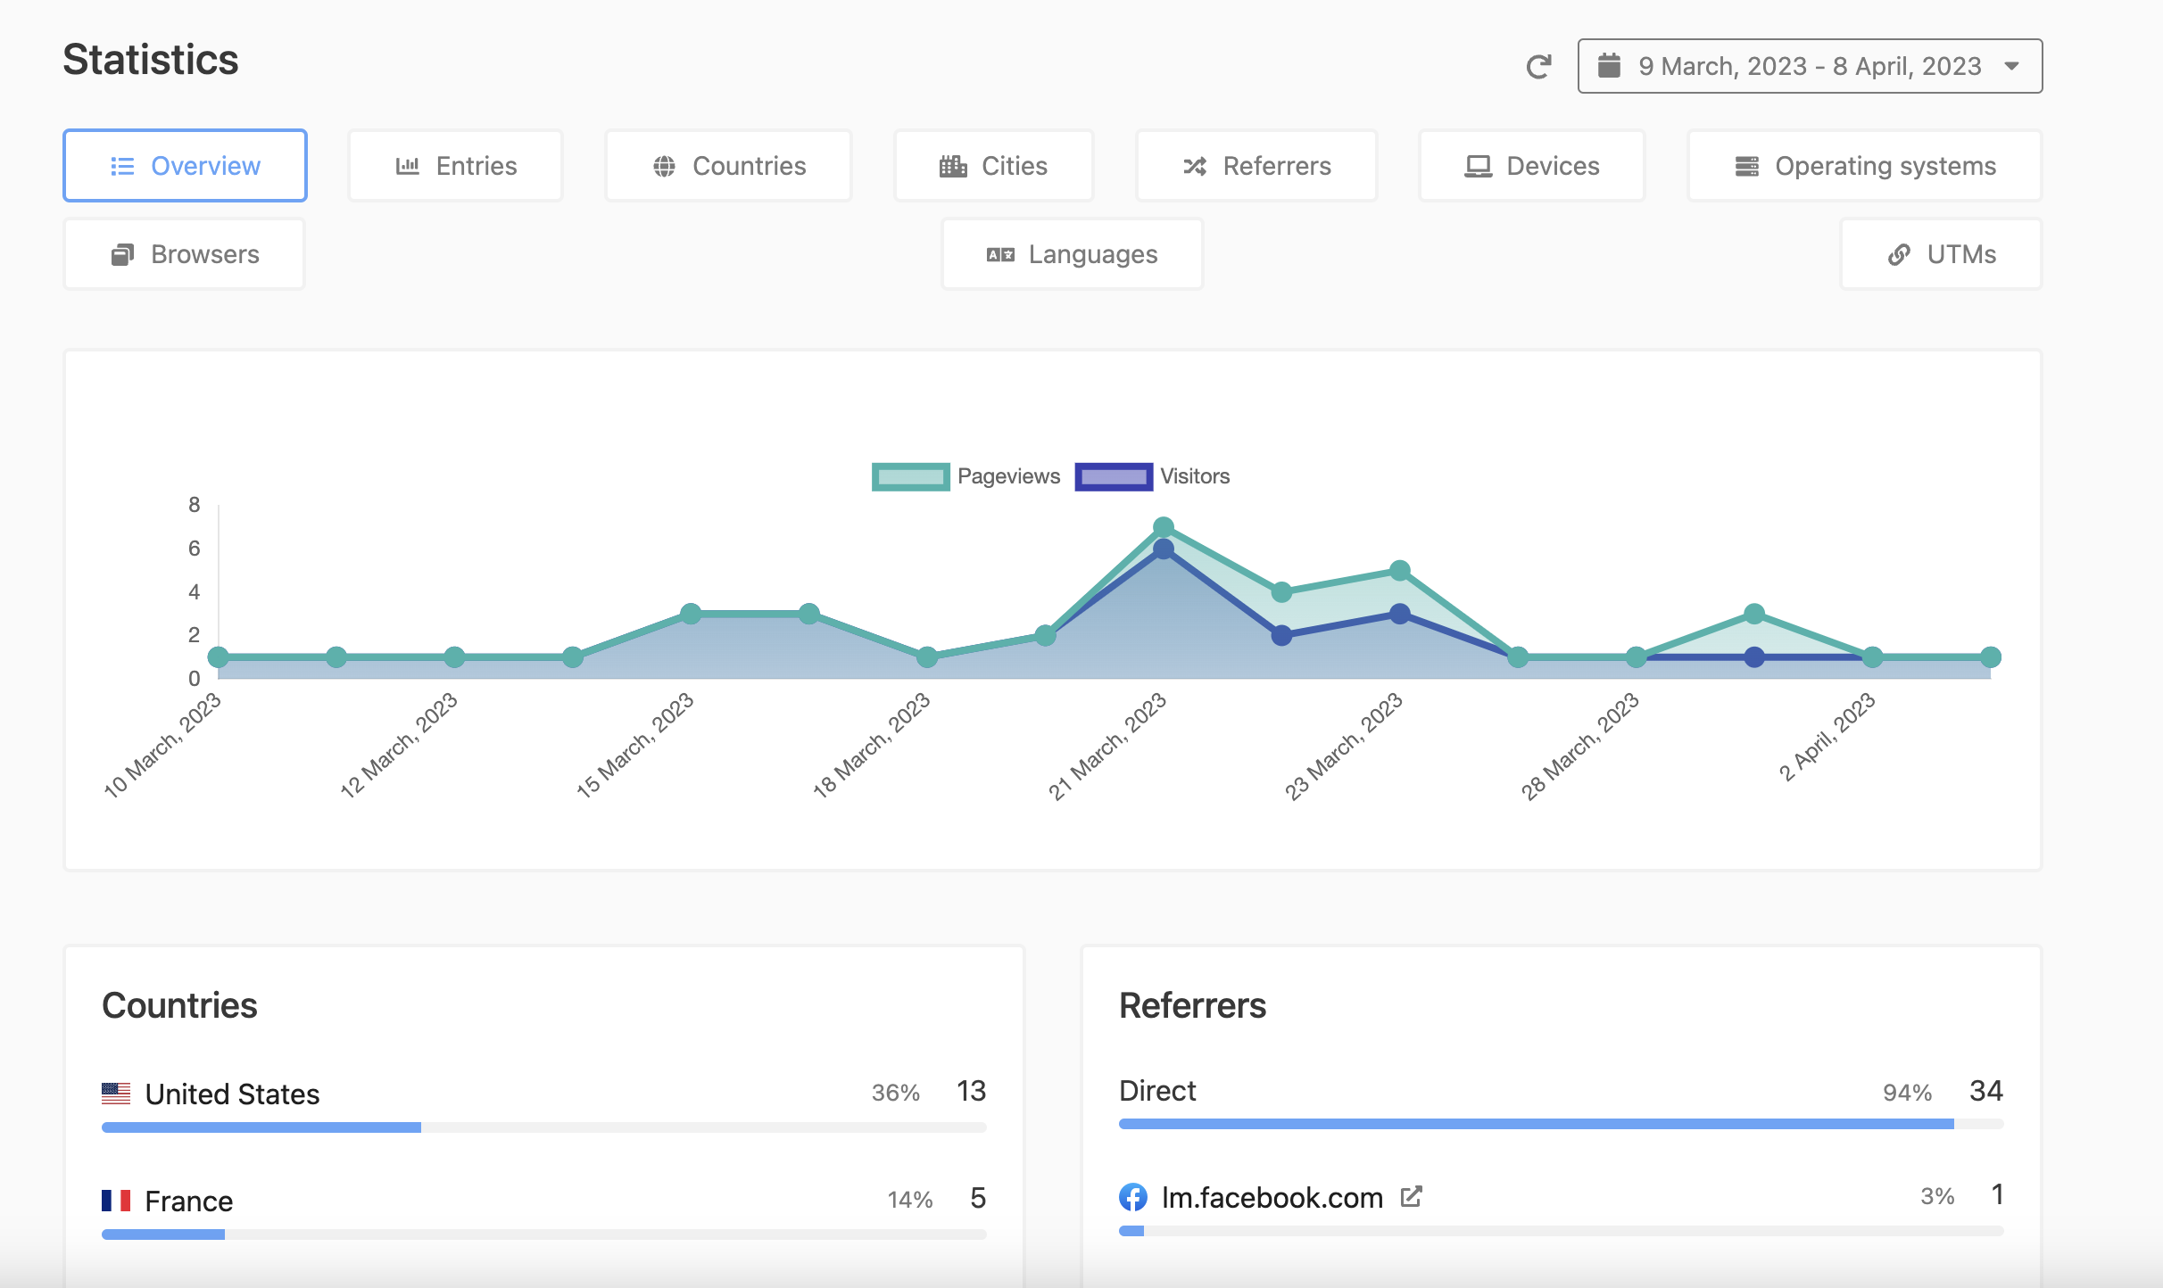Click the United States country row
The height and width of the screenshot is (1288, 2163).
point(232,1094)
